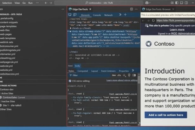Activate the inspect element tool
Viewport: 195px width, 130px height.
click(x=70, y=15)
